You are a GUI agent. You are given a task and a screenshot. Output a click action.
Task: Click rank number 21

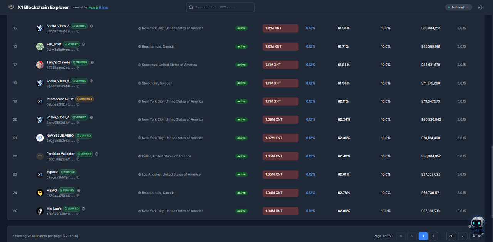pyautogui.click(x=15, y=138)
